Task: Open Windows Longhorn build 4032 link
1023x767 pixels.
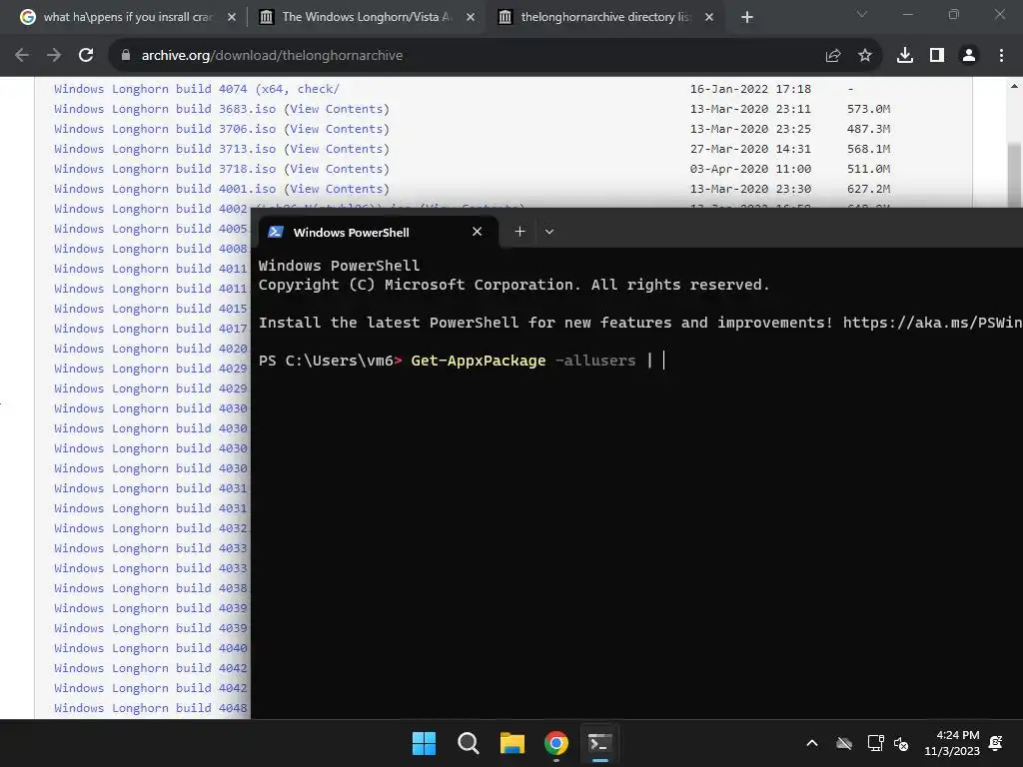Action: coord(151,528)
